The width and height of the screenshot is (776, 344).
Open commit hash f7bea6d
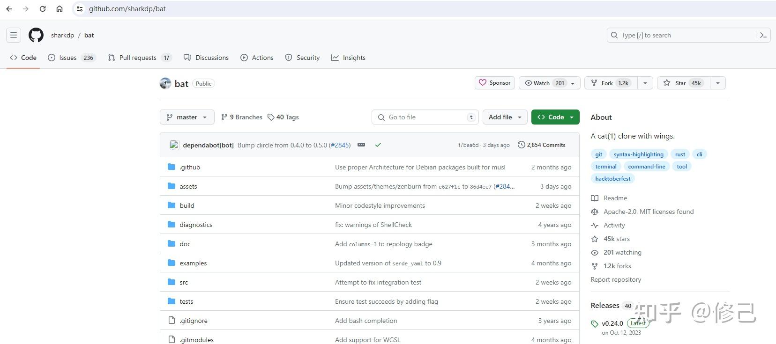(x=469, y=145)
